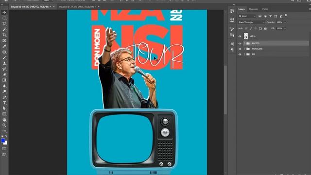Image resolution: width=311 pixels, height=175 pixels.
Task: Open the Opacity slider dropdown arrow
Action: 285,22
